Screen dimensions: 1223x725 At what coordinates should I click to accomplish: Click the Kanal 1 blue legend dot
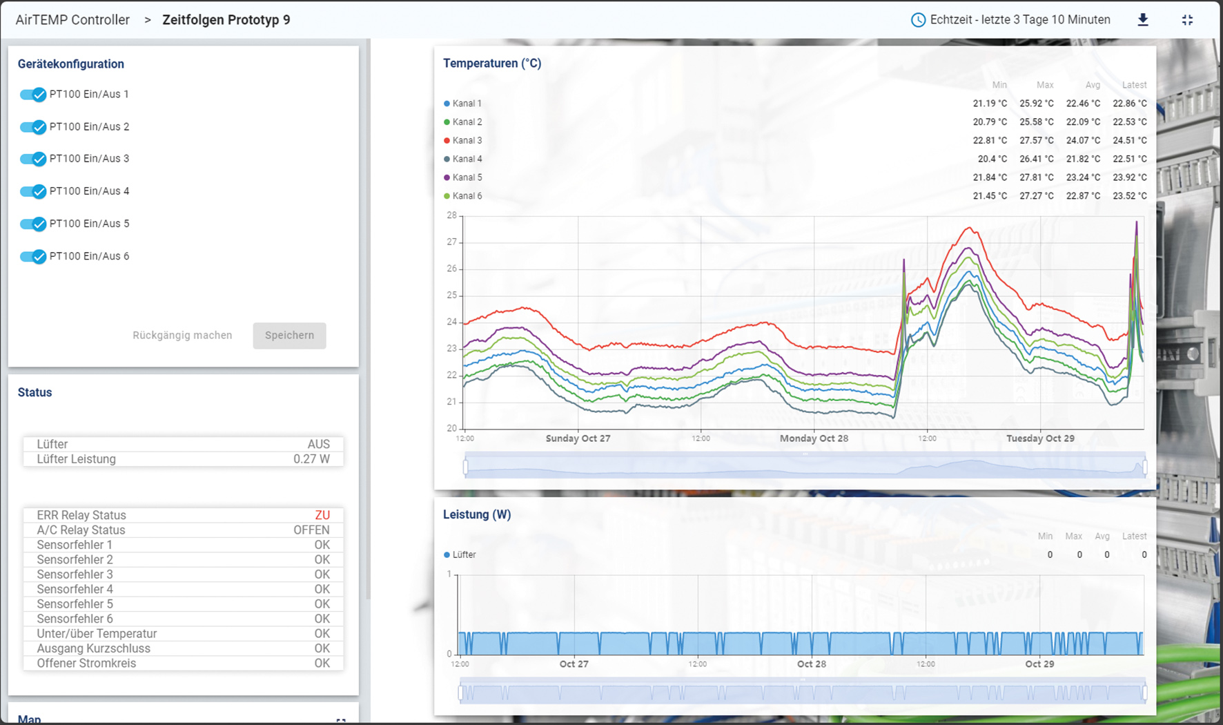[447, 104]
